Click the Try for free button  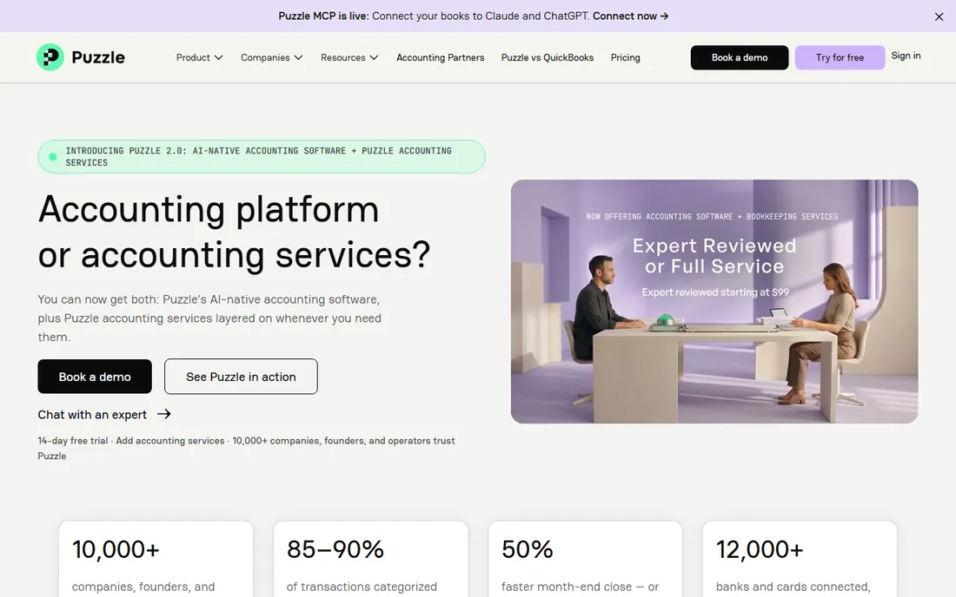click(840, 58)
